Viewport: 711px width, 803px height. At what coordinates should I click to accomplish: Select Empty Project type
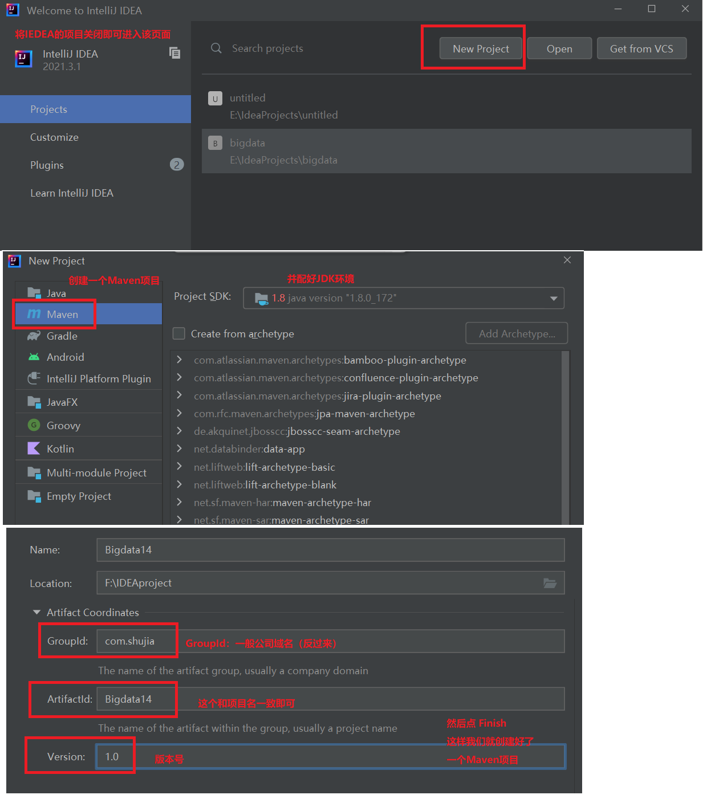coord(88,496)
